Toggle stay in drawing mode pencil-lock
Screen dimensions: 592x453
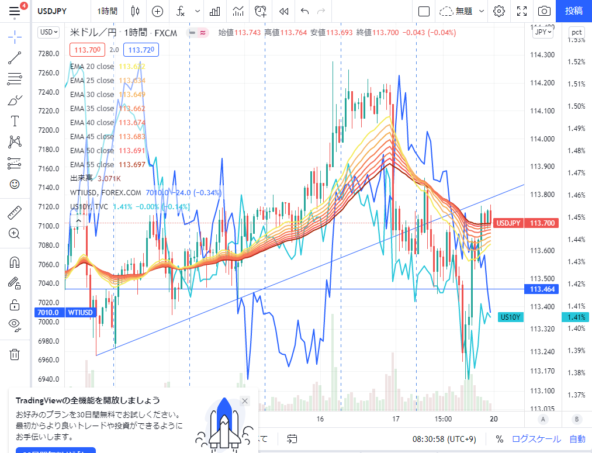tap(15, 283)
